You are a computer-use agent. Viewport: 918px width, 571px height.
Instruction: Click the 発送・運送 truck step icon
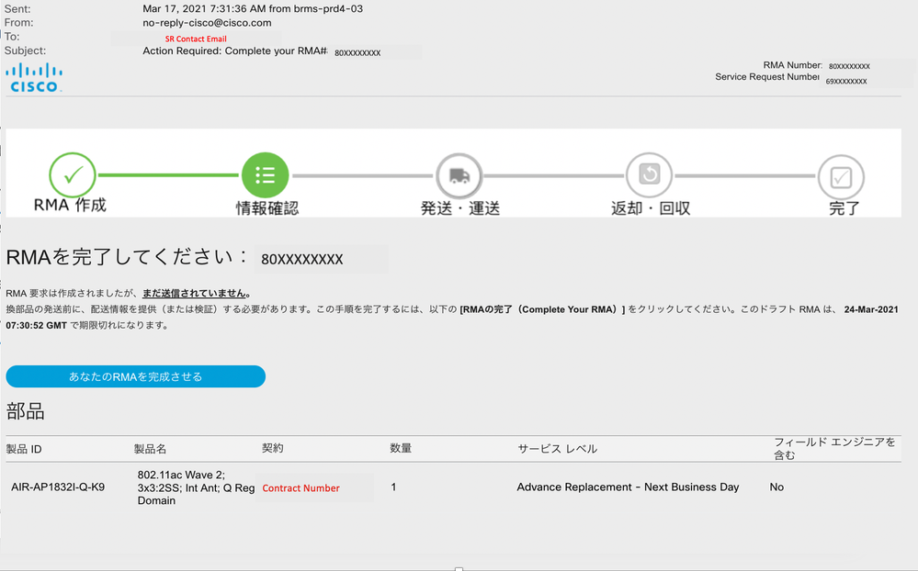(x=459, y=175)
